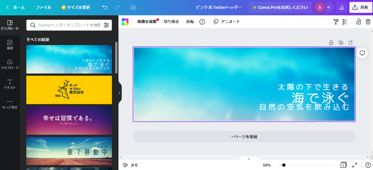Add a collaborator with the plus button
Viewport: 373px width, 170px height.
329,7
